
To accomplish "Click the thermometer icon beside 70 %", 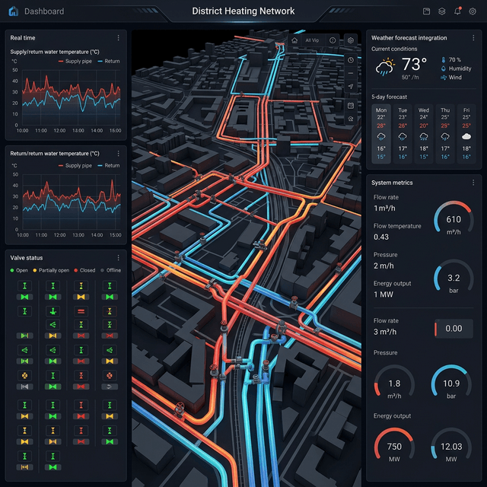I will [x=444, y=59].
